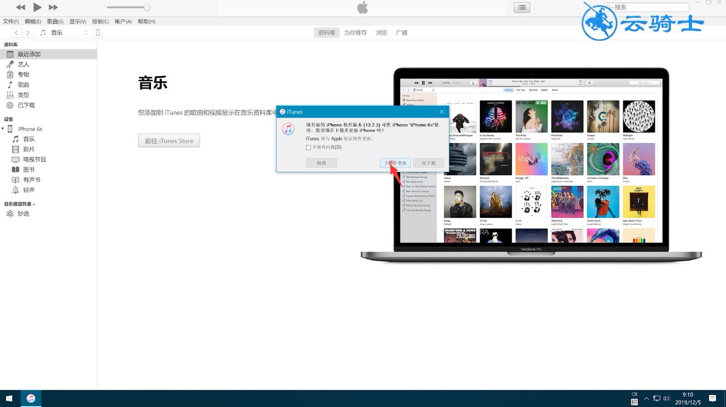726x407 pixels.
Task: Click 下载并更新 in the iTunes dialog
Action: 395,163
